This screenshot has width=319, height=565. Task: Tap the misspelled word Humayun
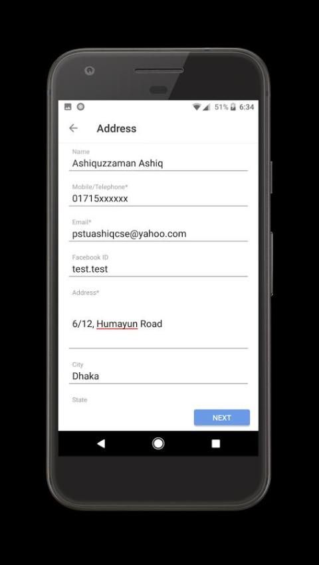[x=117, y=324]
